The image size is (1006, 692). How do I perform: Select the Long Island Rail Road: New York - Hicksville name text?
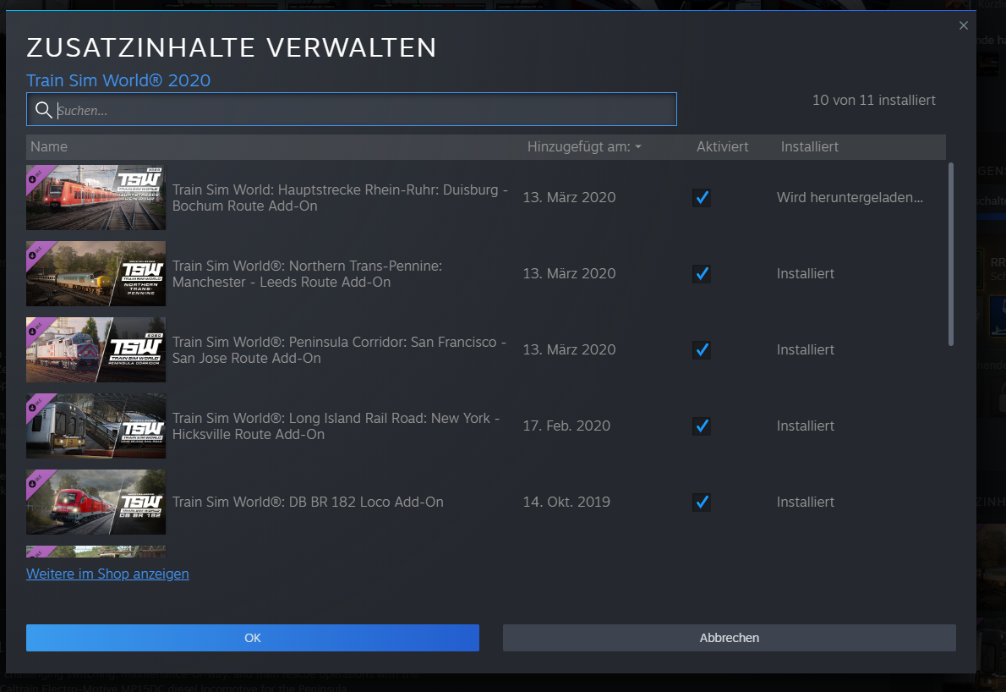[336, 426]
